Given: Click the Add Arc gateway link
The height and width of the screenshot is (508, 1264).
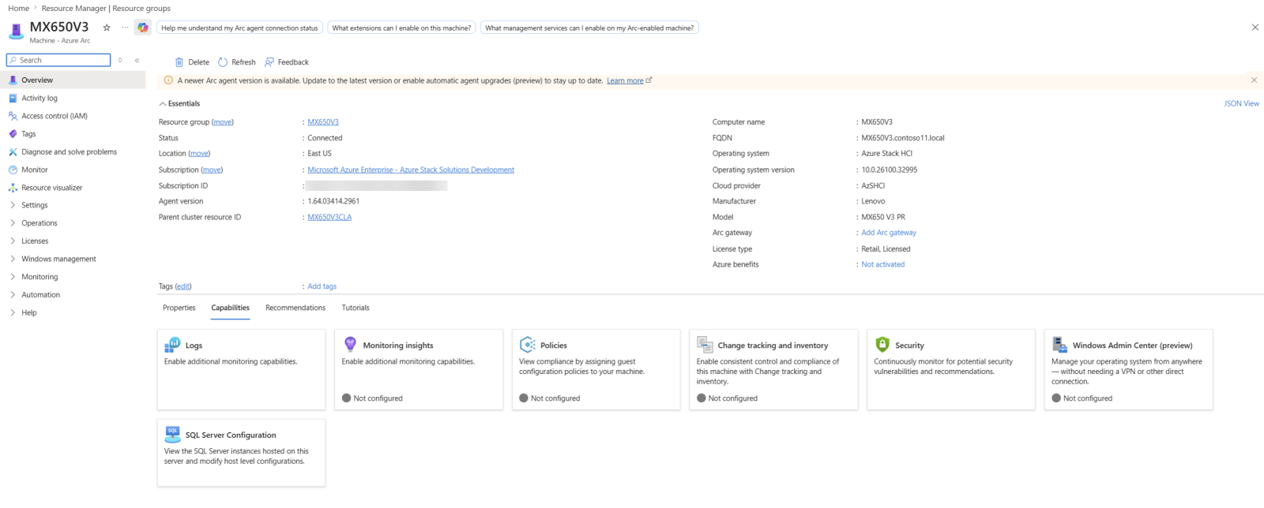Looking at the screenshot, I should pyautogui.click(x=889, y=233).
